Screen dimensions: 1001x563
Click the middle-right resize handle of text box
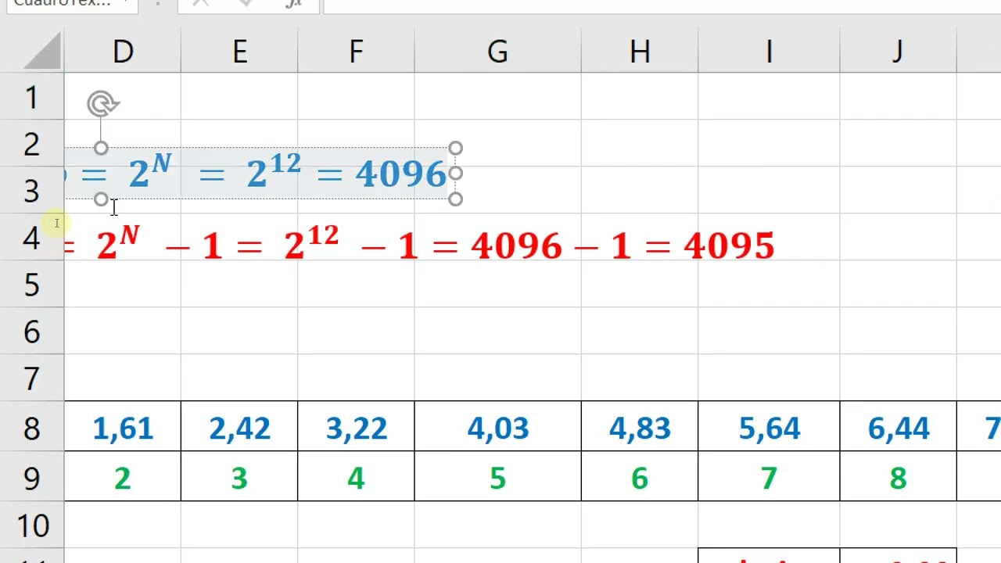[x=456, y=174]
